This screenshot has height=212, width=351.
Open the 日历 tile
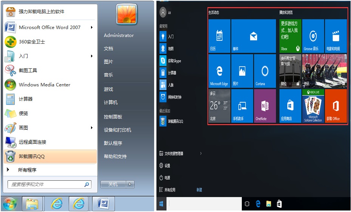click(x=220, y=36)
